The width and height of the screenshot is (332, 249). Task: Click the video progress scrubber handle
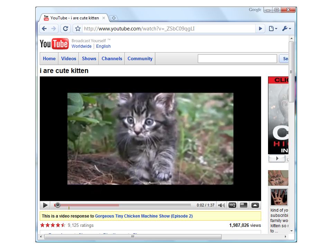coord(58,205)
